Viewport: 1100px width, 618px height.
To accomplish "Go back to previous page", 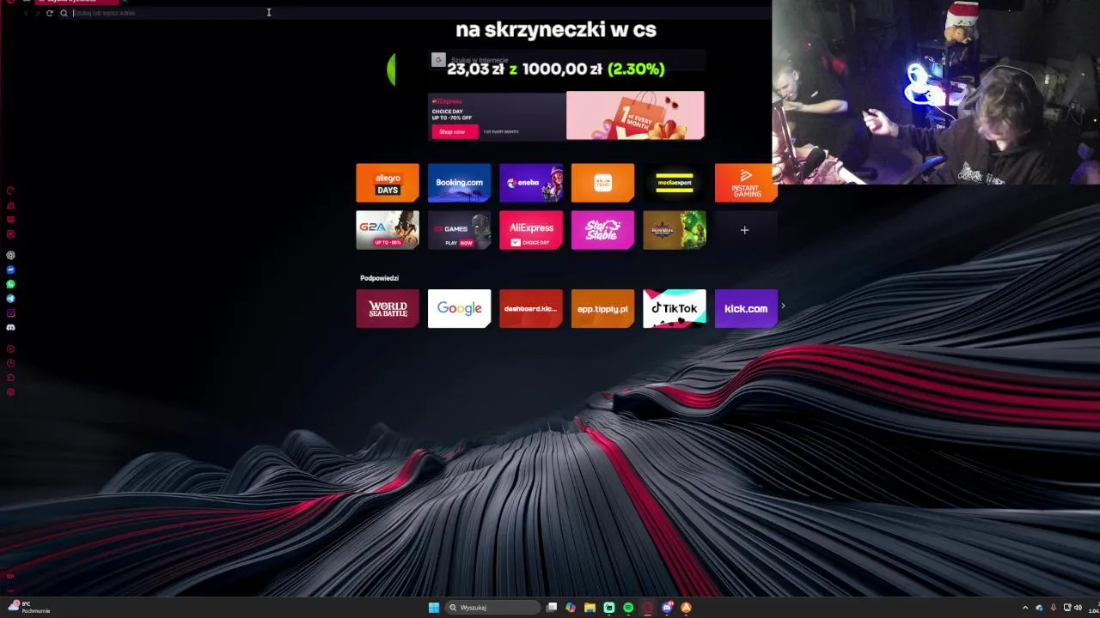I will (x=26, y=13).
